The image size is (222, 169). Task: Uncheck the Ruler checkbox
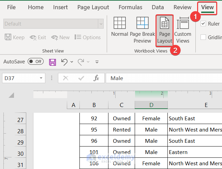pos(203,24)
